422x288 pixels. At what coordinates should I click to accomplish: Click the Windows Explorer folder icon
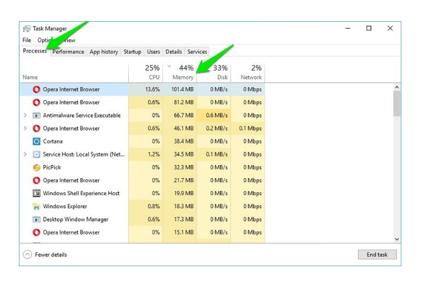(36, 206)
